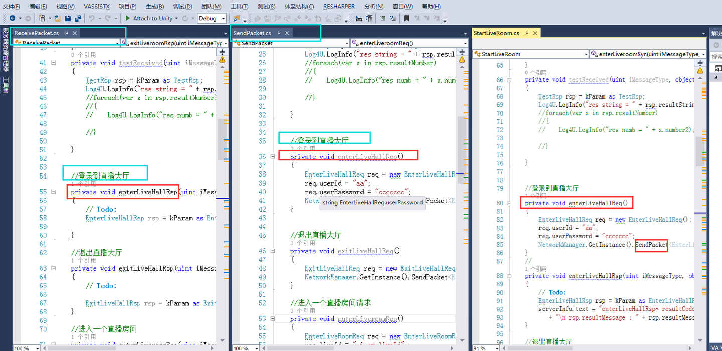The width and height of the screenshot is (722, 351).
Task: Open the 91 % zoom dropdown in StartLiveRoom editor
Action: click(496, 348)
